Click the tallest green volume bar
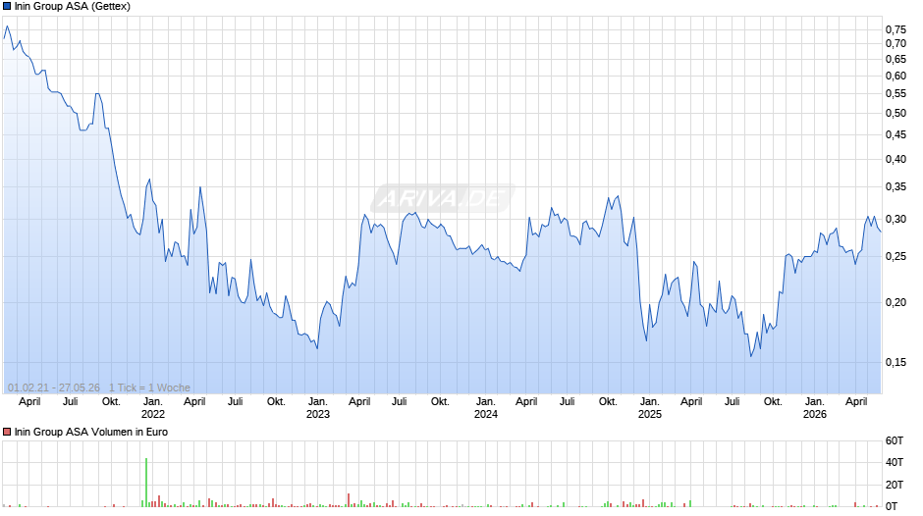This screenshot has height=516, width=923. [146, 483]
